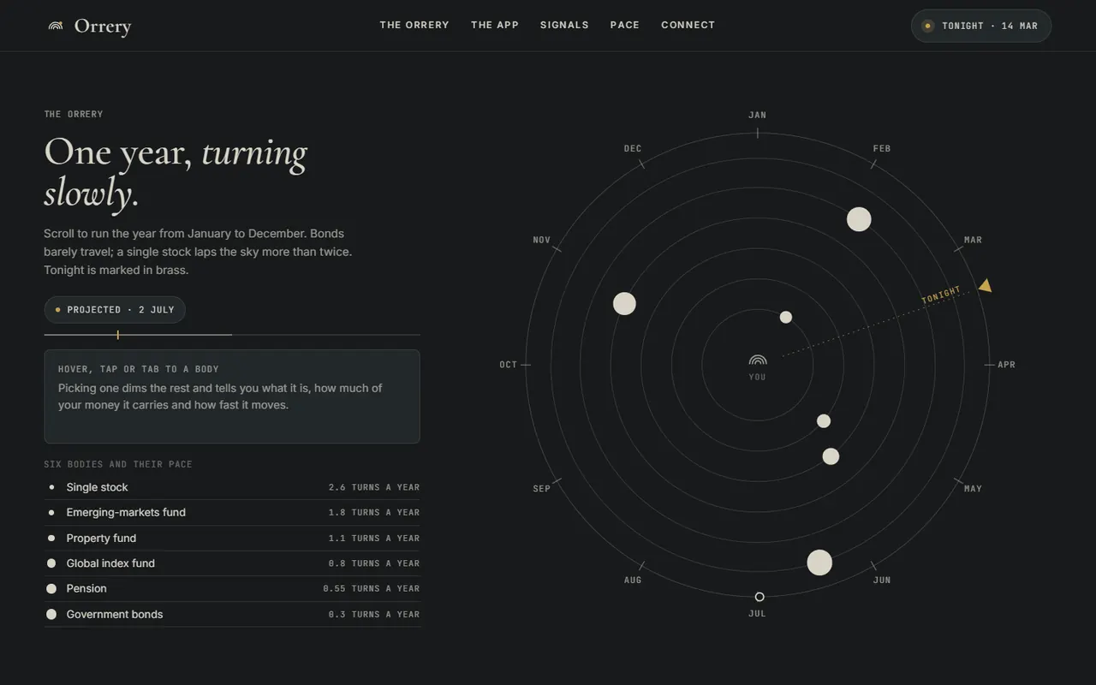Click the 'Hover, tap or tab to a body' info panel
The height and width of the screenshot is (685, 1096).
tap(232, 396)
